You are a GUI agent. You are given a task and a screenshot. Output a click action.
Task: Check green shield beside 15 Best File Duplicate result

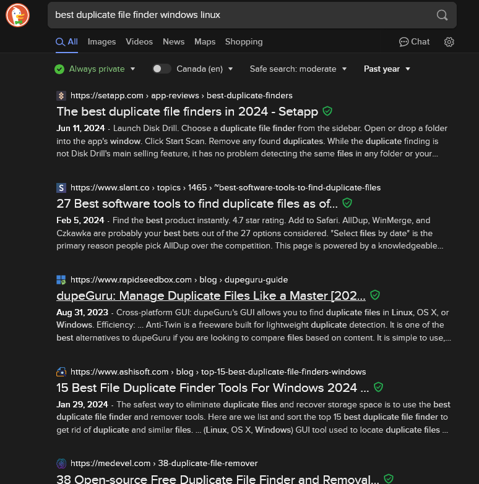tap(378, 387)
